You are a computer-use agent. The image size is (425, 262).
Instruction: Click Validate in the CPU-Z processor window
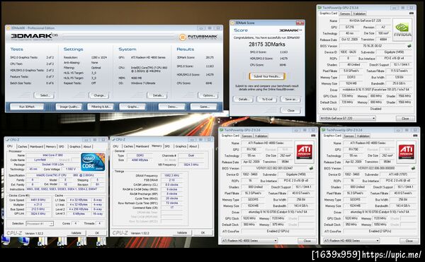point(76,233)
